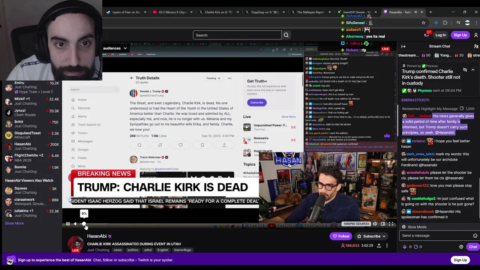Open the Subscribe dropdown
480x270 pixels.
tap(371, 236)
